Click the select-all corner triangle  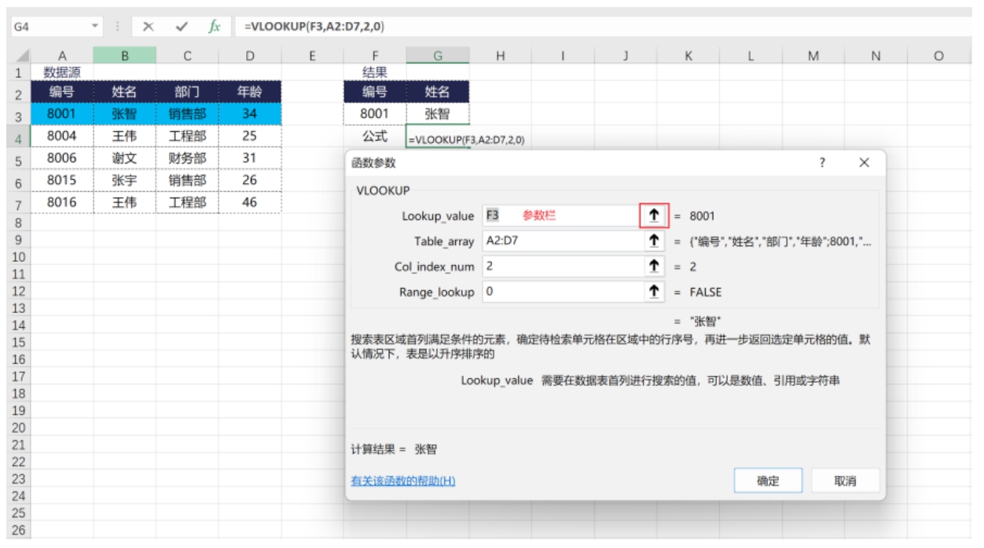(23, 57)
